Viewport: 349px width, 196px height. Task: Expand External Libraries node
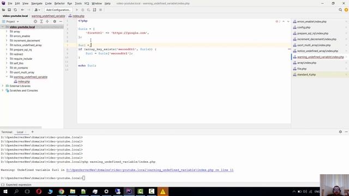point(3,86)
